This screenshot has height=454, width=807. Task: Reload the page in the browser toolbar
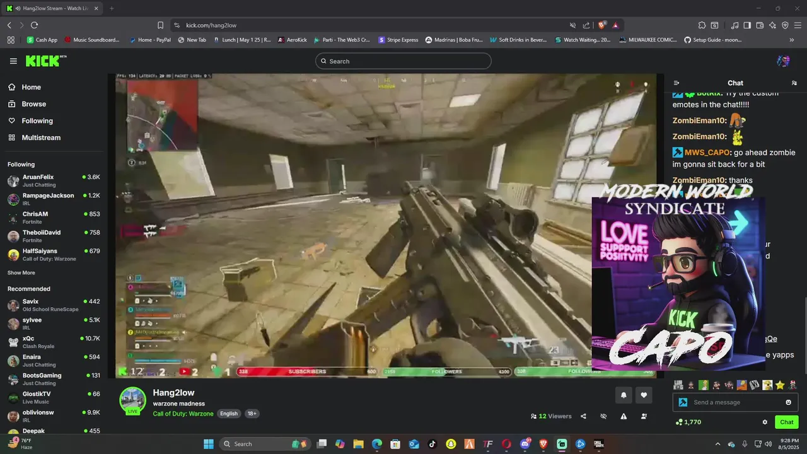point(34,25)
